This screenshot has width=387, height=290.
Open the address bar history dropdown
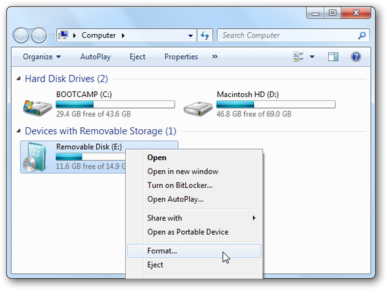tap(190, 35)
